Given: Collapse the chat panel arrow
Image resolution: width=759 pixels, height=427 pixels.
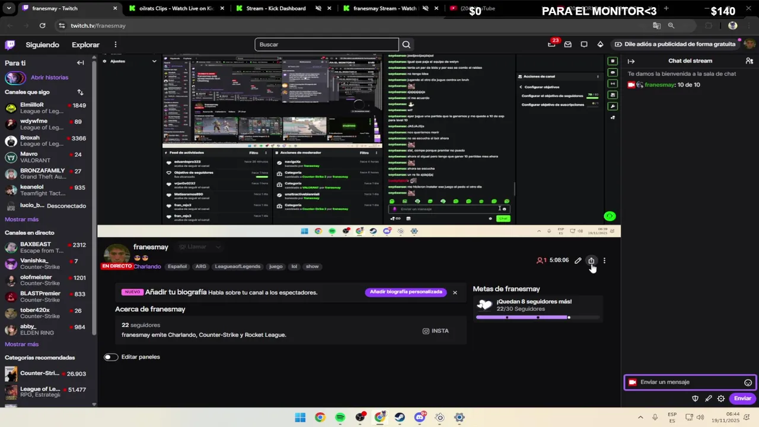Looking at the screenshot, I should coord(631,61).
